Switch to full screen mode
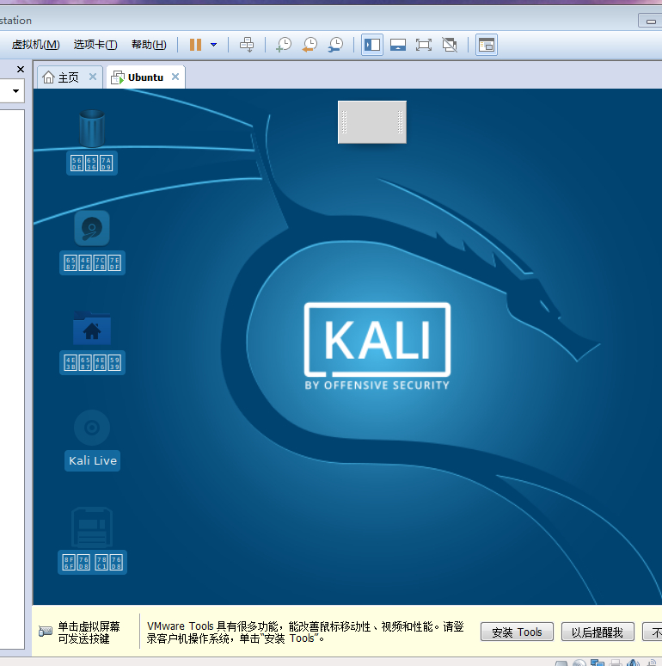 (424, 45)
